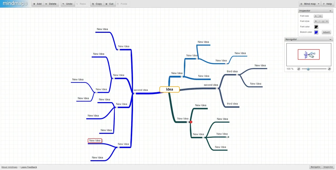Image resolution: width=336 pixels, height=170 pixels.
Task: Toggle Navigator panel from bottom bar
Action: click(316, 167)
